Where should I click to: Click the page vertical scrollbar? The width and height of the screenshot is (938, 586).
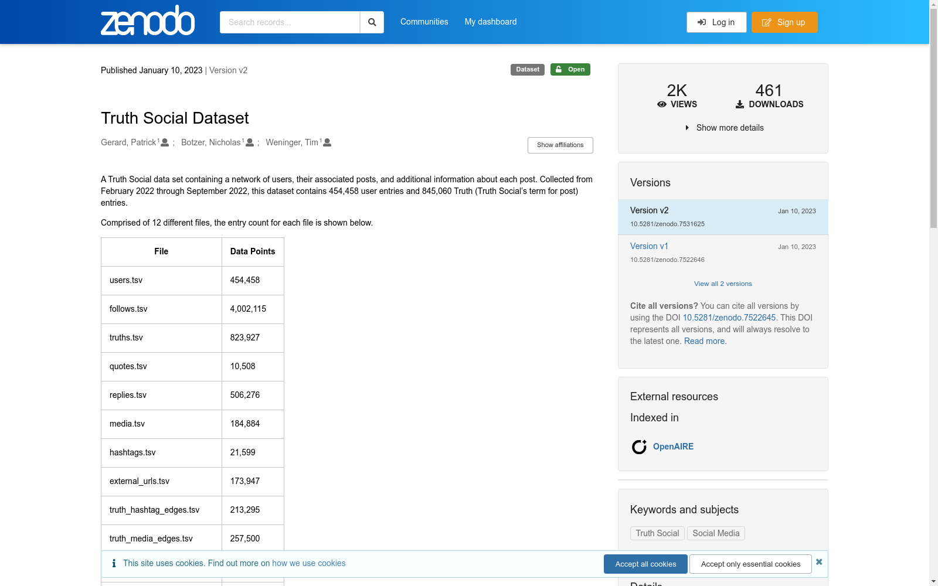pos(933,117)
